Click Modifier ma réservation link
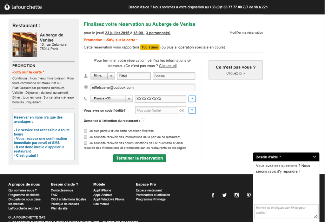325x222 pixels. click(x=246, y=33)
